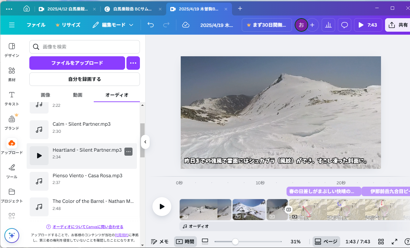Collapse the side panel with arrow handle
Screen dimensions: 410x248
pyautogui.click(x=145, y=142)
